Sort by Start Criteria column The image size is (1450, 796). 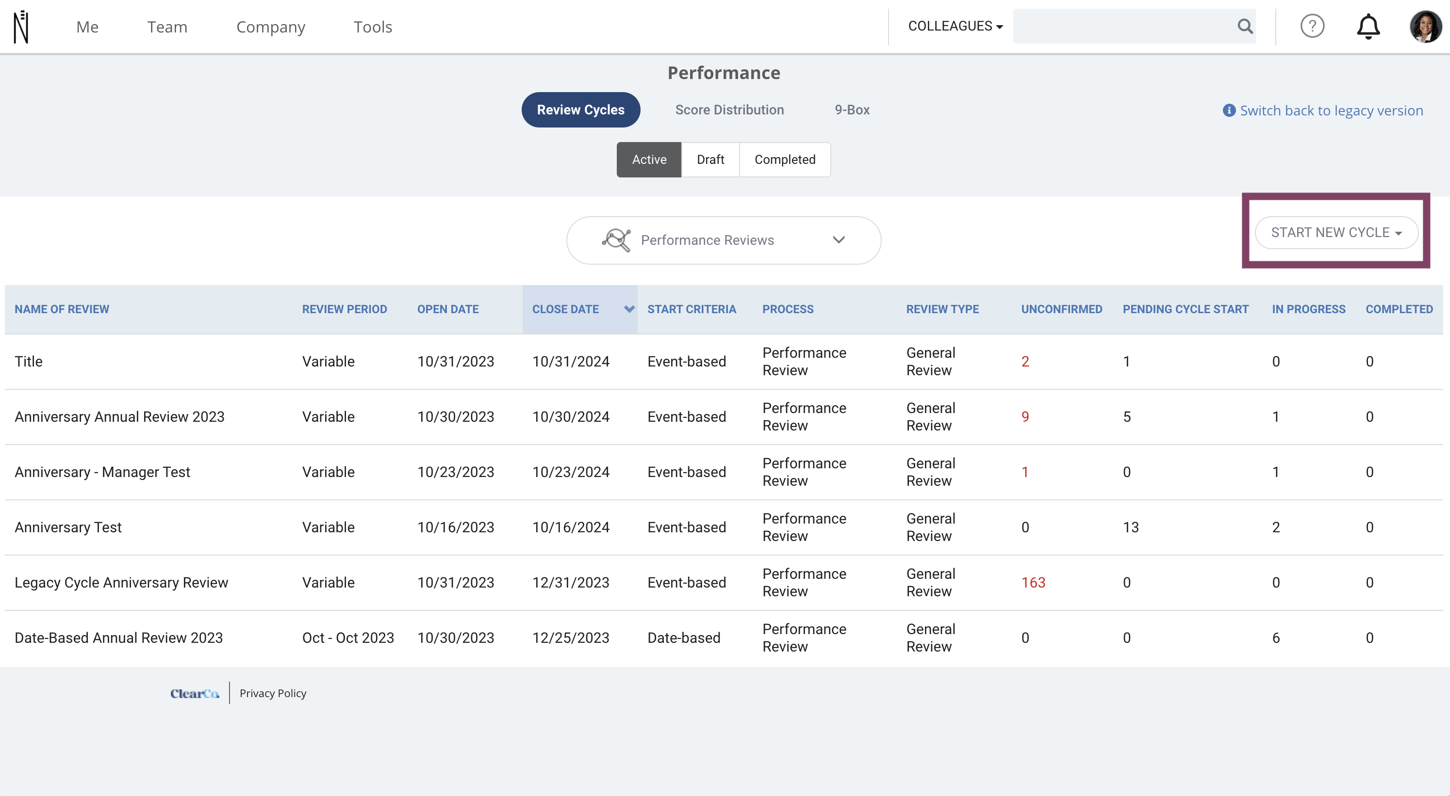pos(692,309)
